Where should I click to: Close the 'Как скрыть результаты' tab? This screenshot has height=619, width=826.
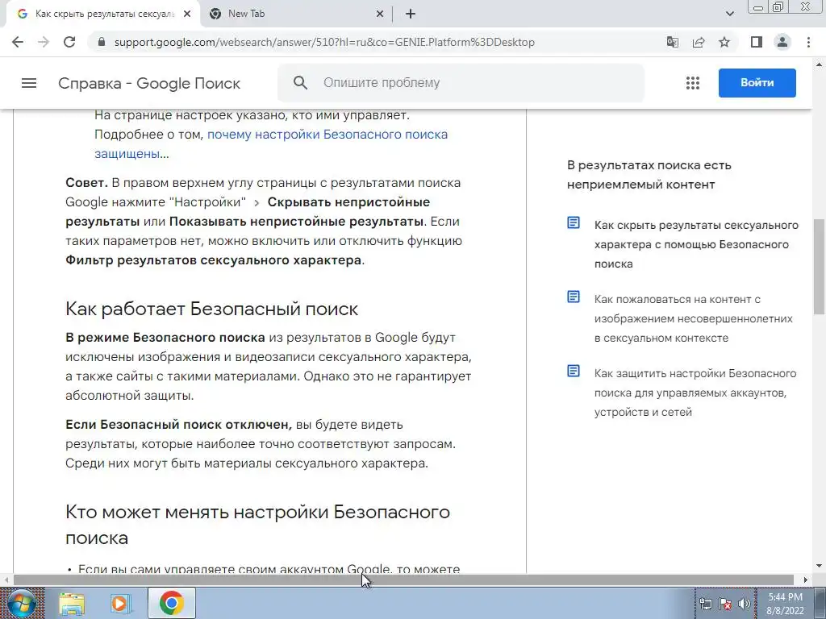point(187,15)
